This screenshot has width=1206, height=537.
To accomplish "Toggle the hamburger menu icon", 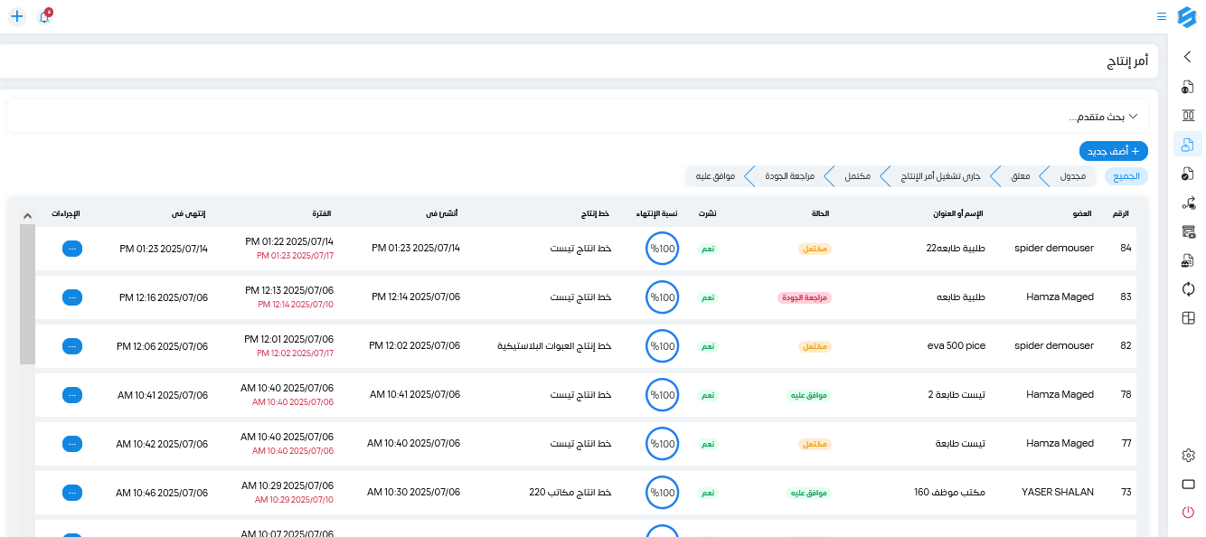I will coord(1162,16).
